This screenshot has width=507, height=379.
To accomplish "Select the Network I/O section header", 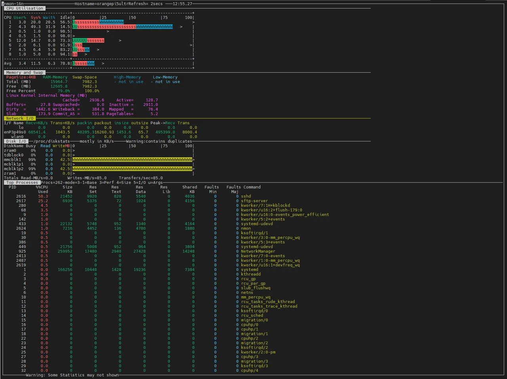I will (20, 118).
